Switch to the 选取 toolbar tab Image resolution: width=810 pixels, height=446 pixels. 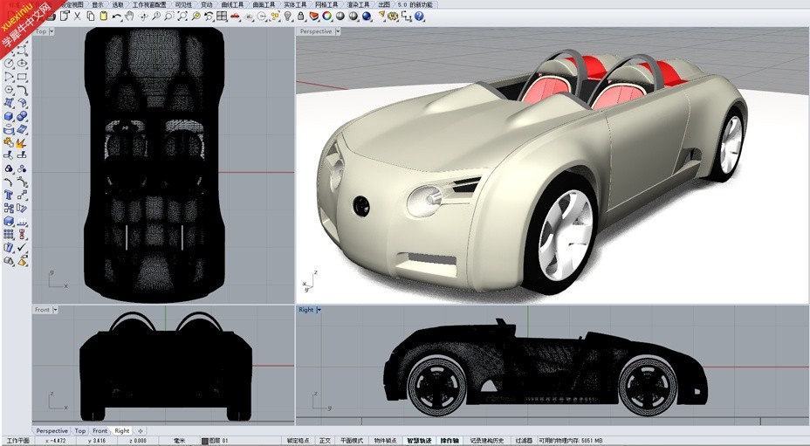pos(118,4)
